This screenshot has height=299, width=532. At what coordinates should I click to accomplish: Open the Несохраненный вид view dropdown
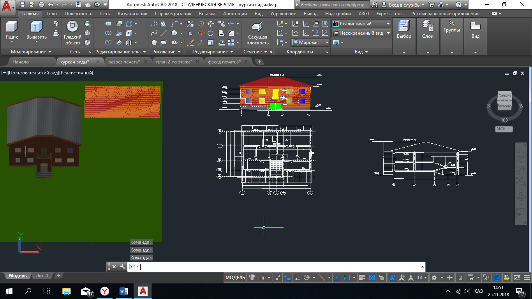361,33
